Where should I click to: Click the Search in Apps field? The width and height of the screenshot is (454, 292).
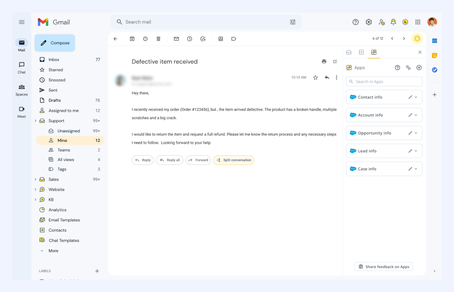[384, 81]
